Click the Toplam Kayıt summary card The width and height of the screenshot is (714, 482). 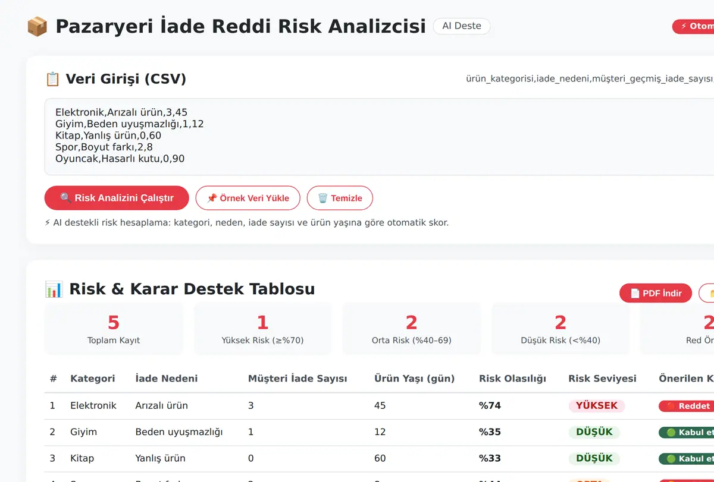[x=114, y=329]
